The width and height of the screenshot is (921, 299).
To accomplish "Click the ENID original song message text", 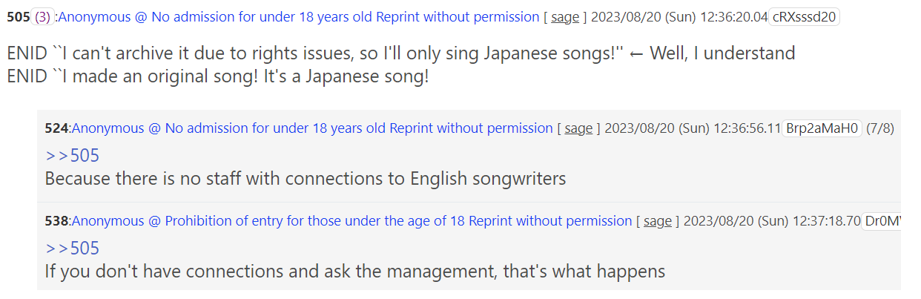I will point(218,76).
